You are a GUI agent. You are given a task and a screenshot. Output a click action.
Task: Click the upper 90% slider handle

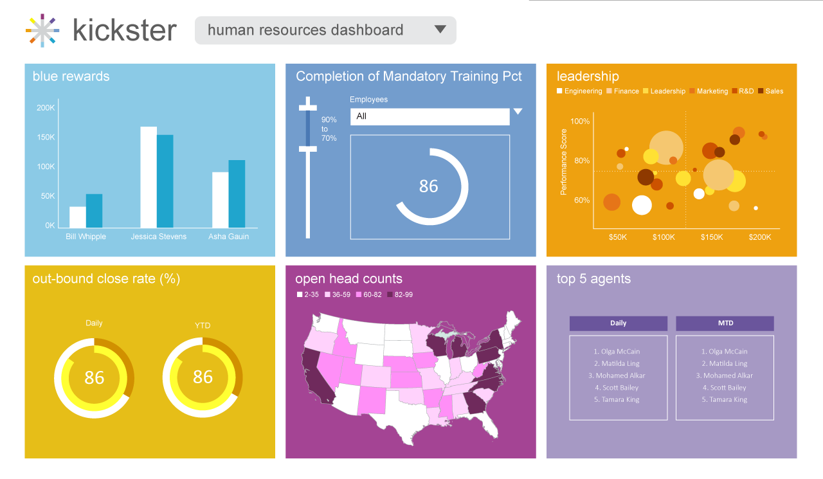(308, 105)
